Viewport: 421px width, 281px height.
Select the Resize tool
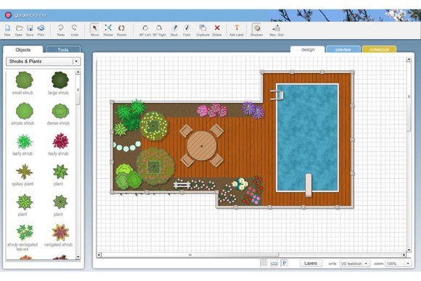(x=108, y=30)
